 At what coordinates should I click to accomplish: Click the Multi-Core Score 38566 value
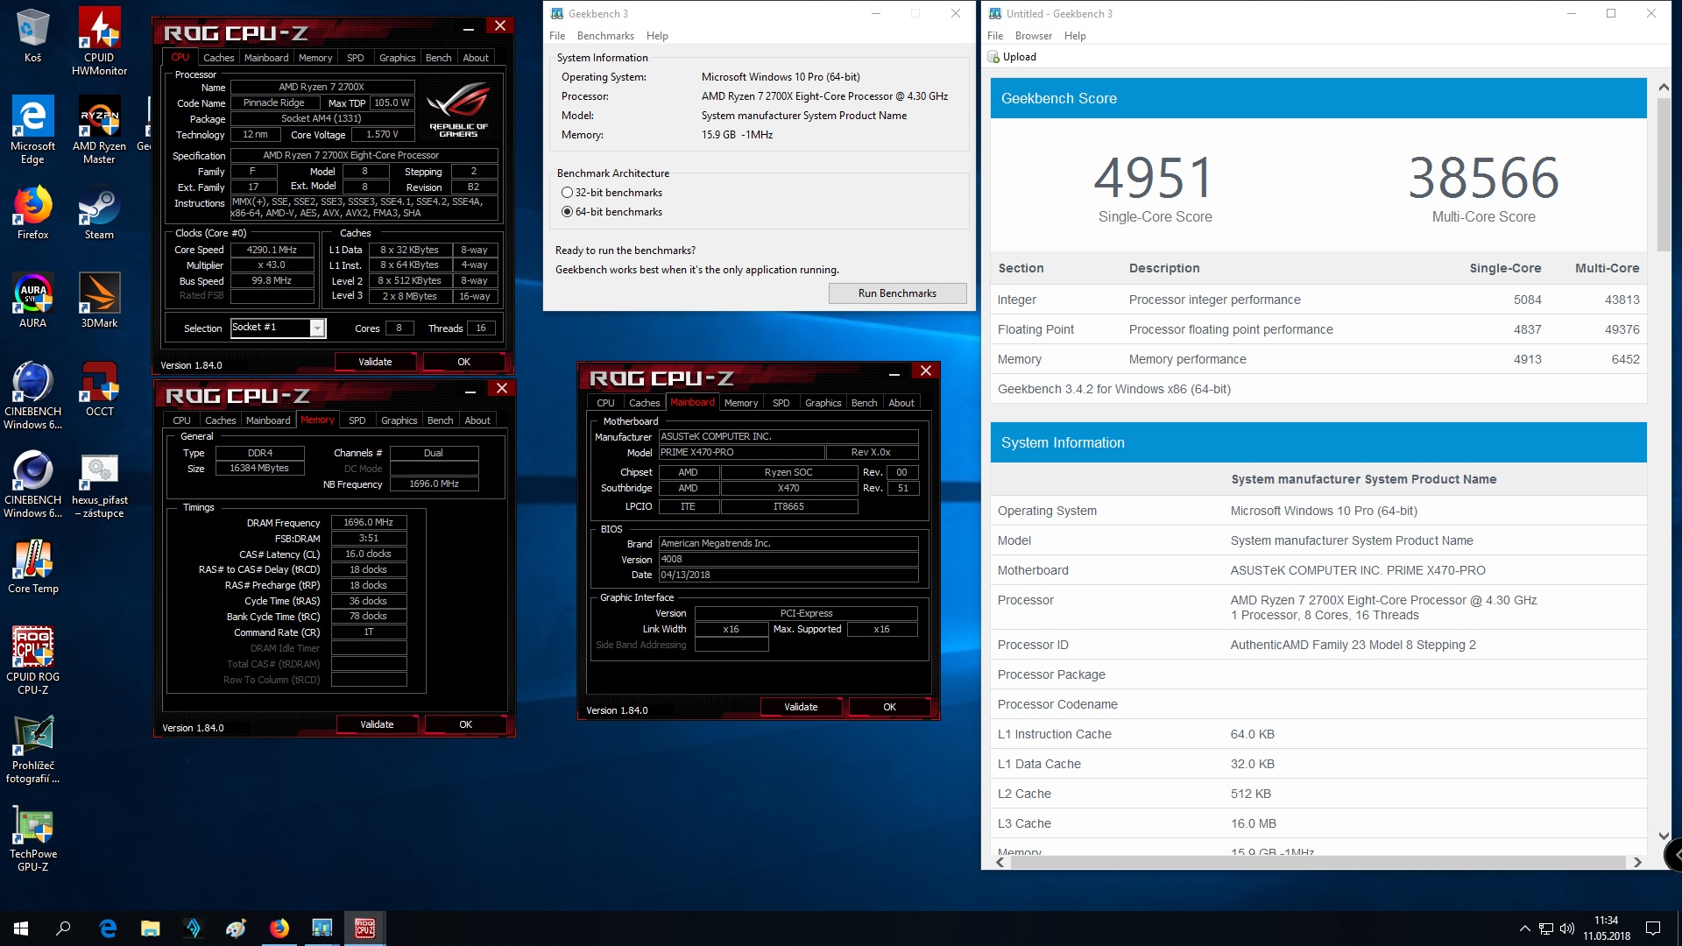(1483, 178)
